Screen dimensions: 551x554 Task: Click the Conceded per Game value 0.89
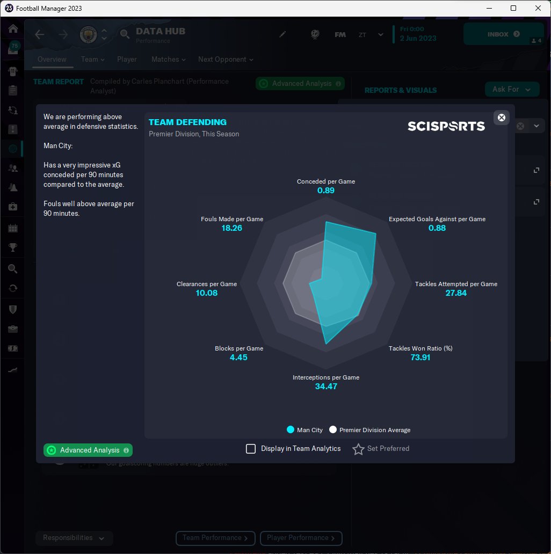(x=326, y=191)
